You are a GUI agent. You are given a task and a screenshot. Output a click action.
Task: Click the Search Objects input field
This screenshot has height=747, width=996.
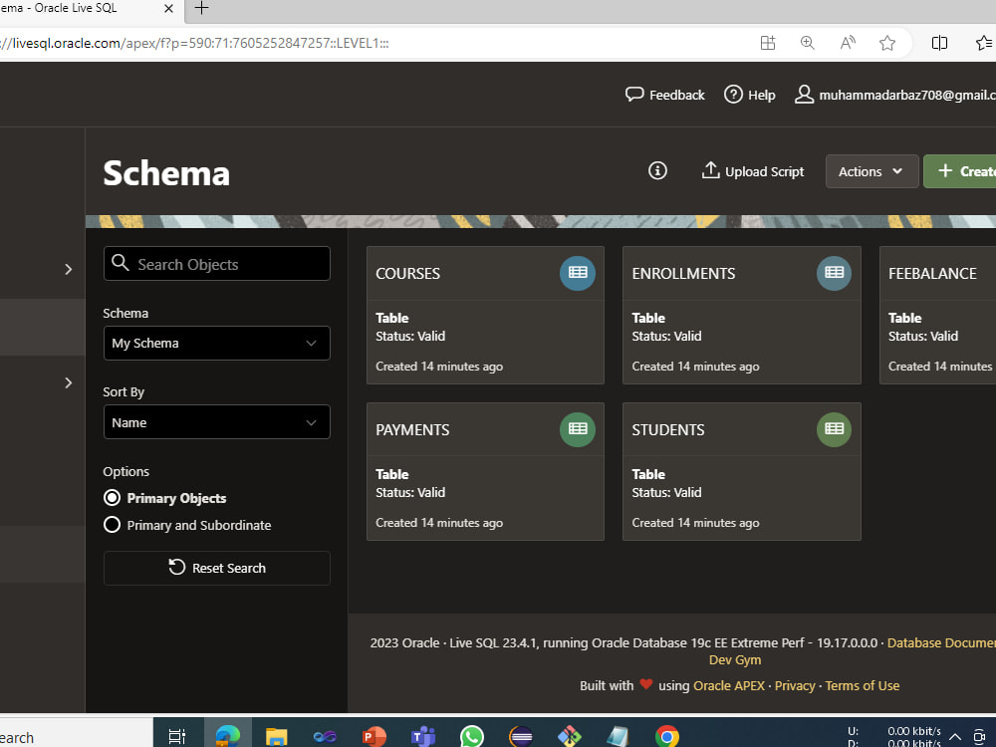tap(216, 264)
